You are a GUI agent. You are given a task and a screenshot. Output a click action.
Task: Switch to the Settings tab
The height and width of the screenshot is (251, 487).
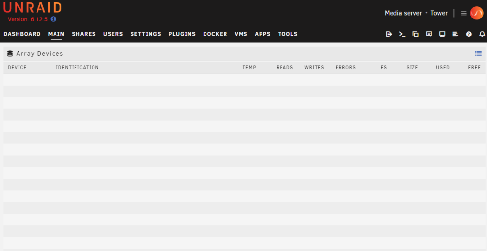coord(146,34)
